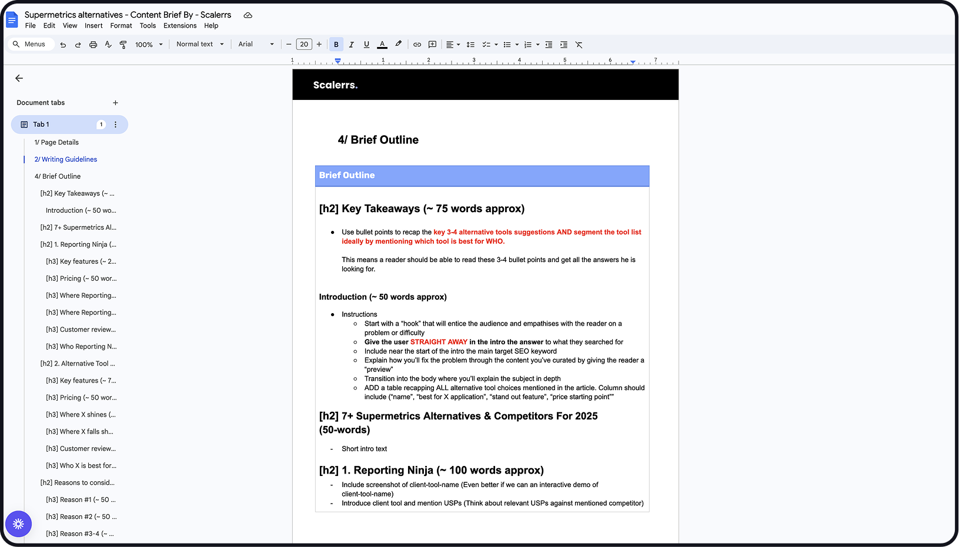Screen dimensions: 959x547
Task: Open the Help menu
Action: 211,26
